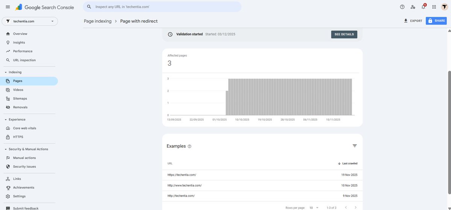This screenshot has height=210, width=451.
Task: Open the rows per page dropdown
Action: point(314,207)
